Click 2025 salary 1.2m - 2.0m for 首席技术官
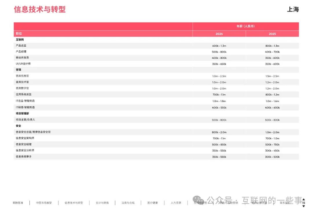The width and height of the screenshot is (312, 213). [272, 82]
